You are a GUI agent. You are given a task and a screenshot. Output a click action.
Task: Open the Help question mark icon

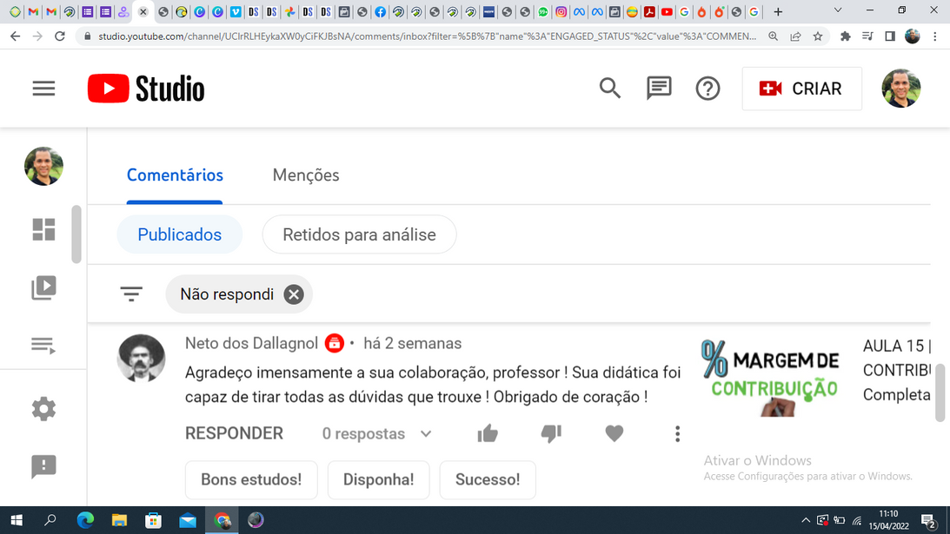(708, 89)
